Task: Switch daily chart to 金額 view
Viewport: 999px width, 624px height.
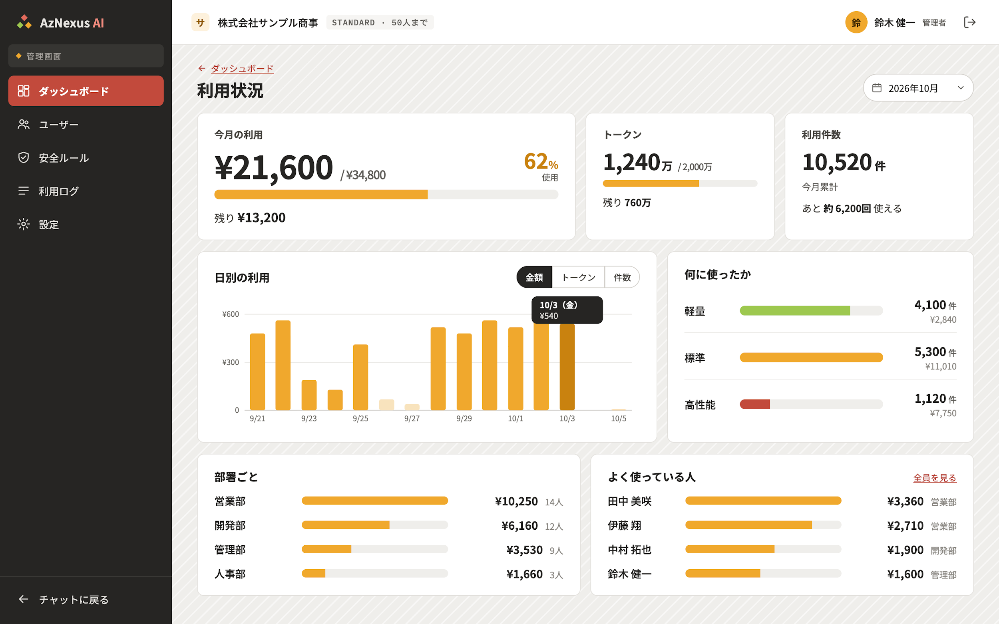Action: click(534, 277)
